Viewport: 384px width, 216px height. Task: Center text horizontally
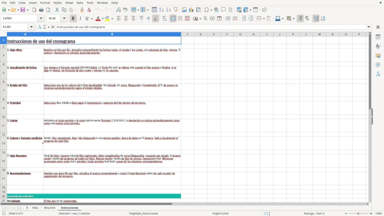tap(126, 18)
